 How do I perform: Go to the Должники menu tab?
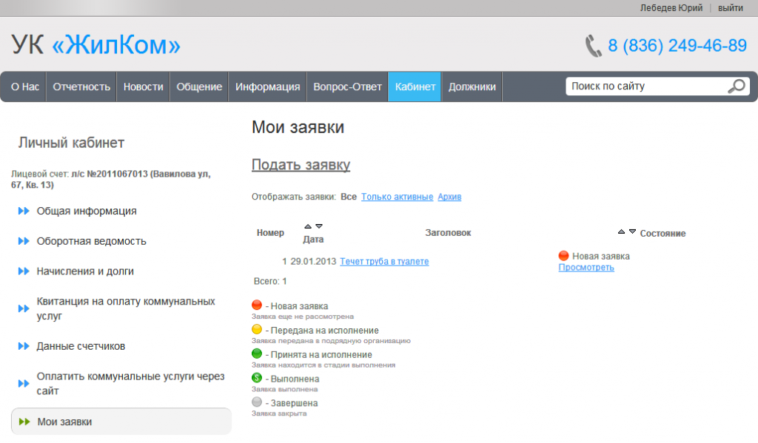coord(472,87)
